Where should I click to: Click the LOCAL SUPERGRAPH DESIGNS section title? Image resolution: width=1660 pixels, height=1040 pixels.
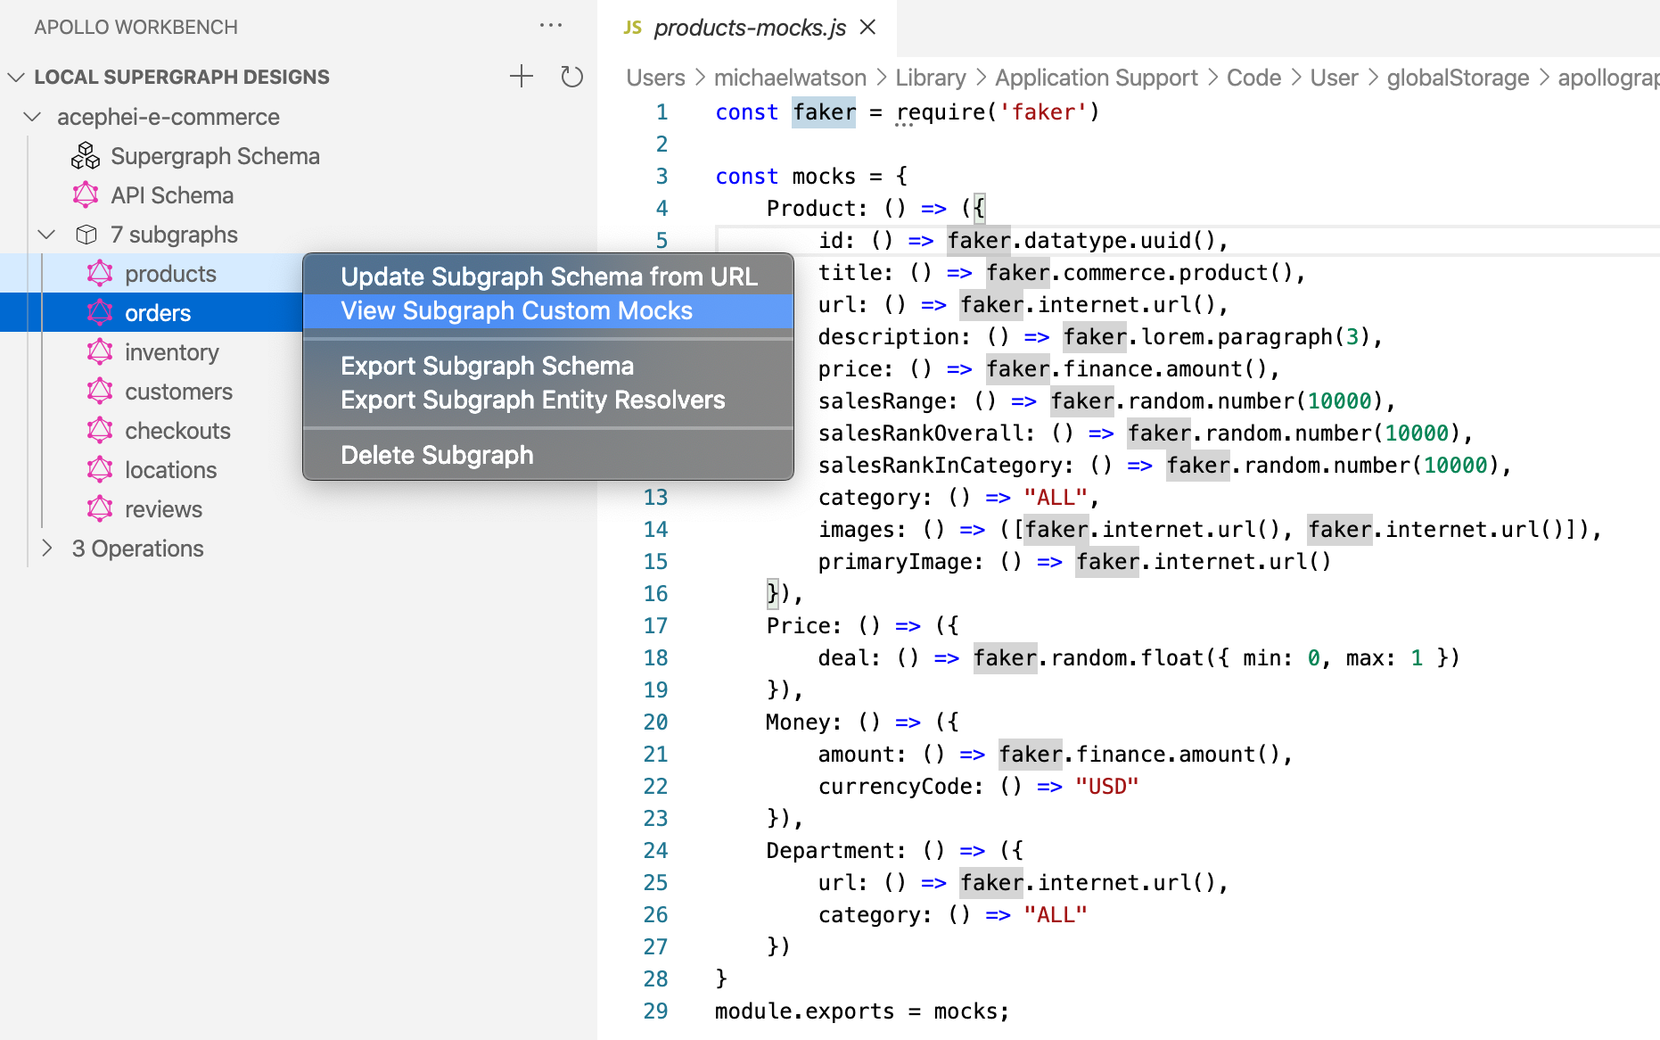tap(182, 78)
